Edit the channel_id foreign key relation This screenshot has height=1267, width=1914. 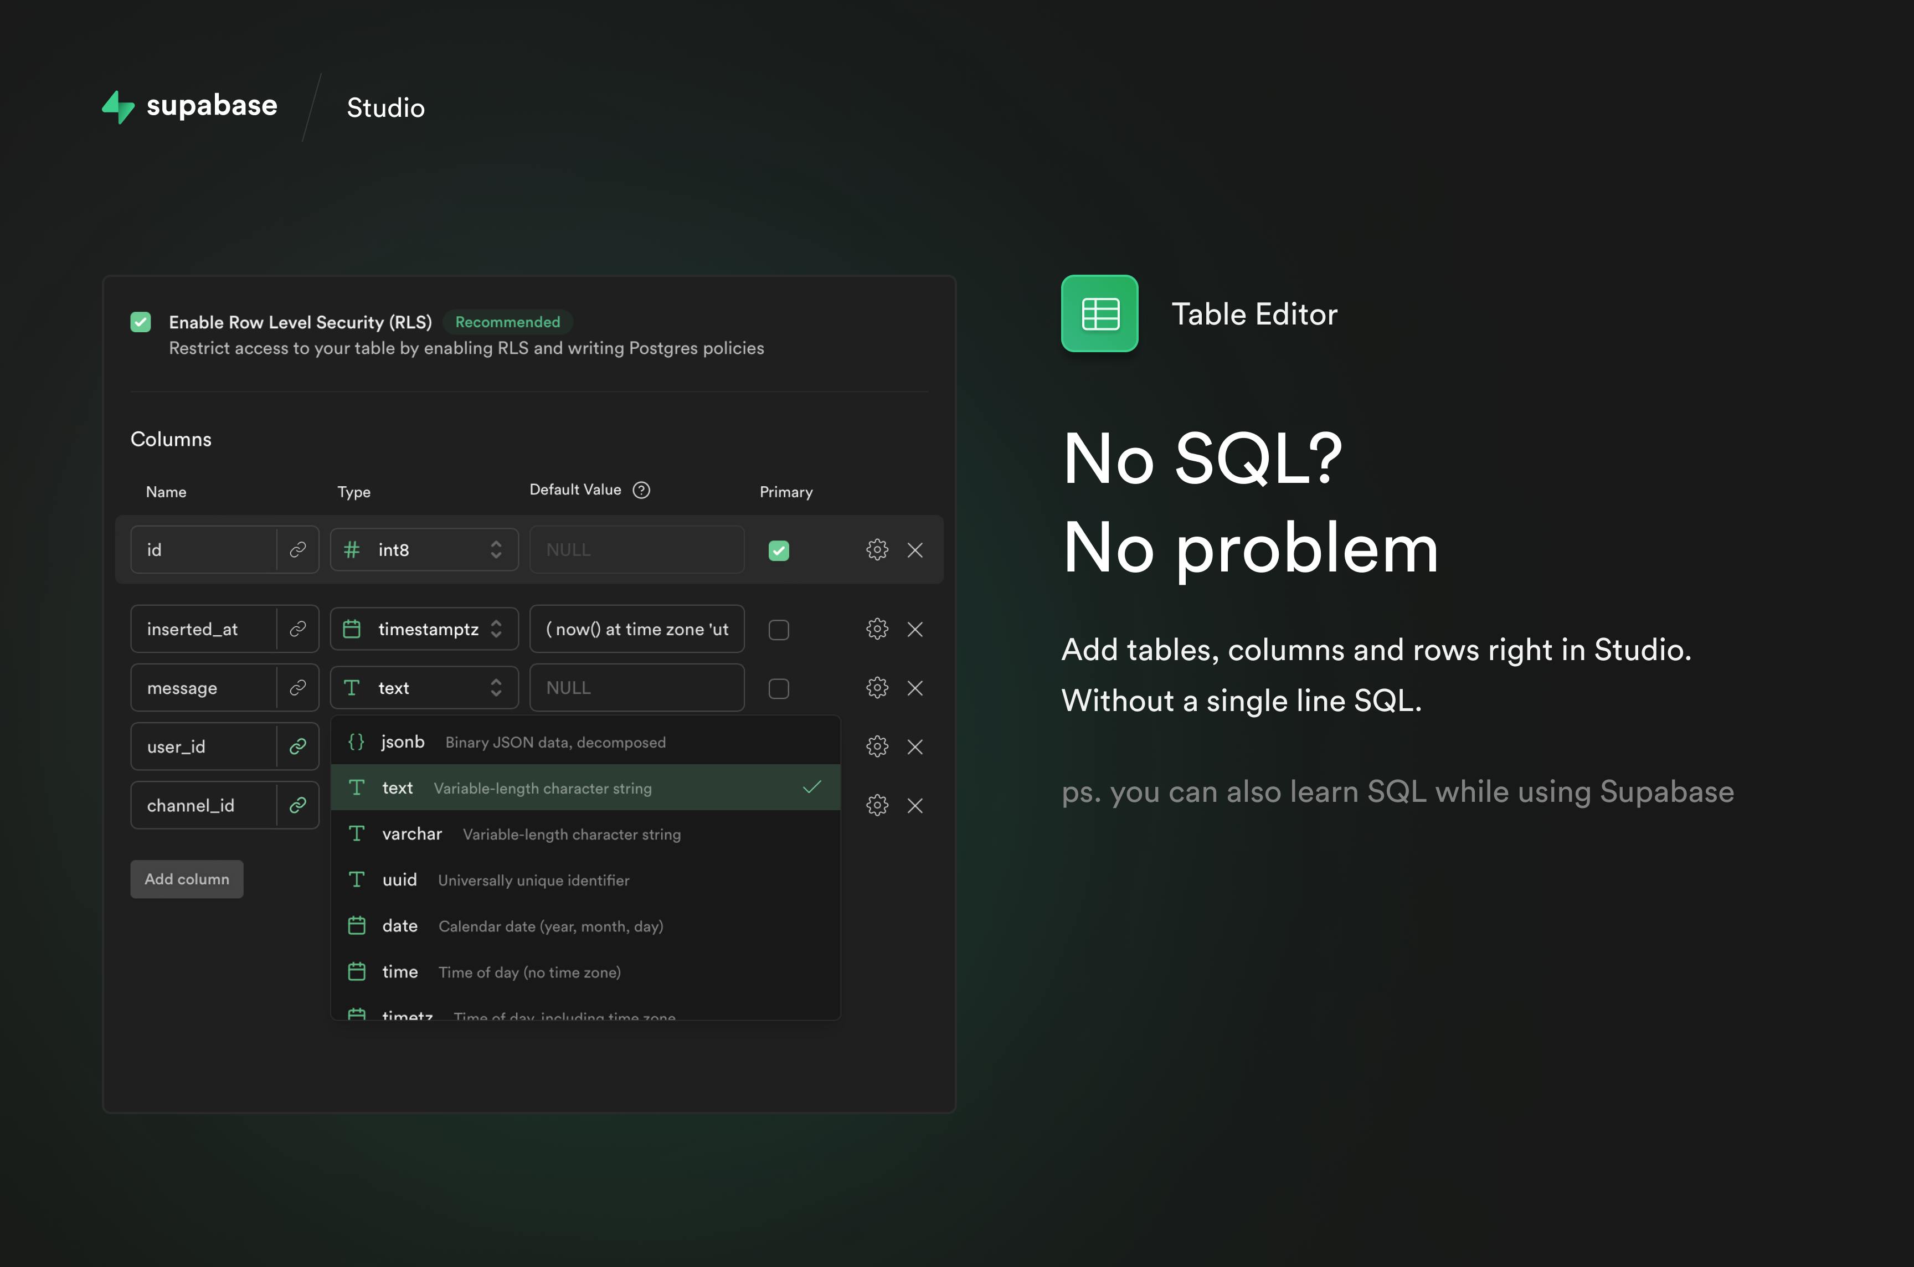(x=298, y=806)
